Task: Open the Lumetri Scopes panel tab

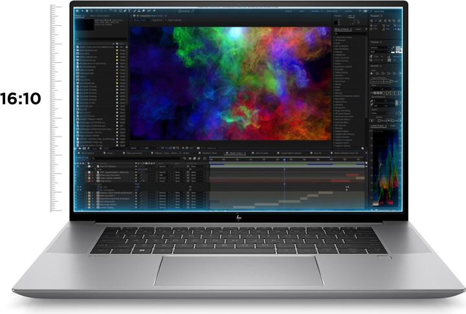Action: point(377,126)
